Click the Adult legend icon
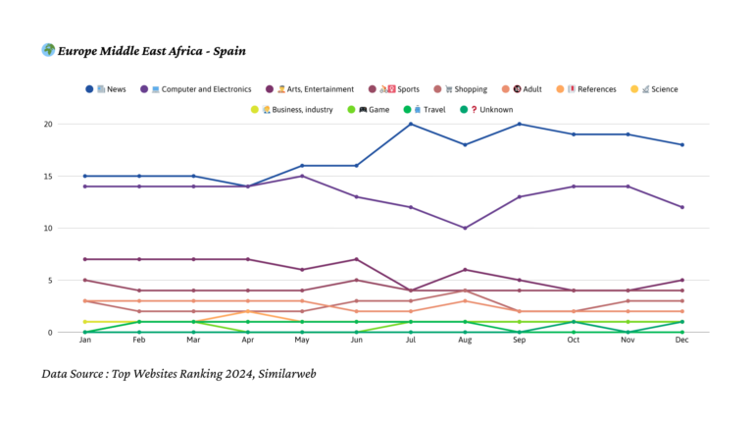The image size is (753, 424). pos(517,89)
